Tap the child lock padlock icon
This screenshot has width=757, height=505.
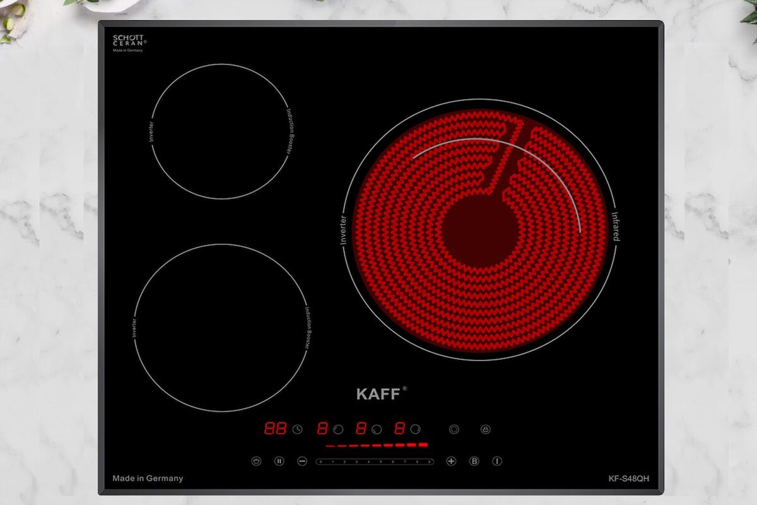click(485, 429)
